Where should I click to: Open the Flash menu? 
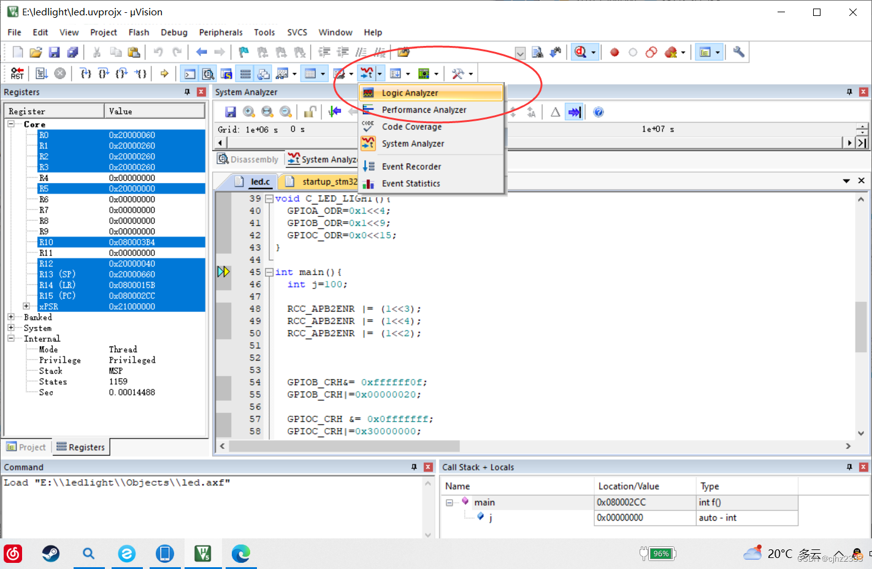coord(139,32)
